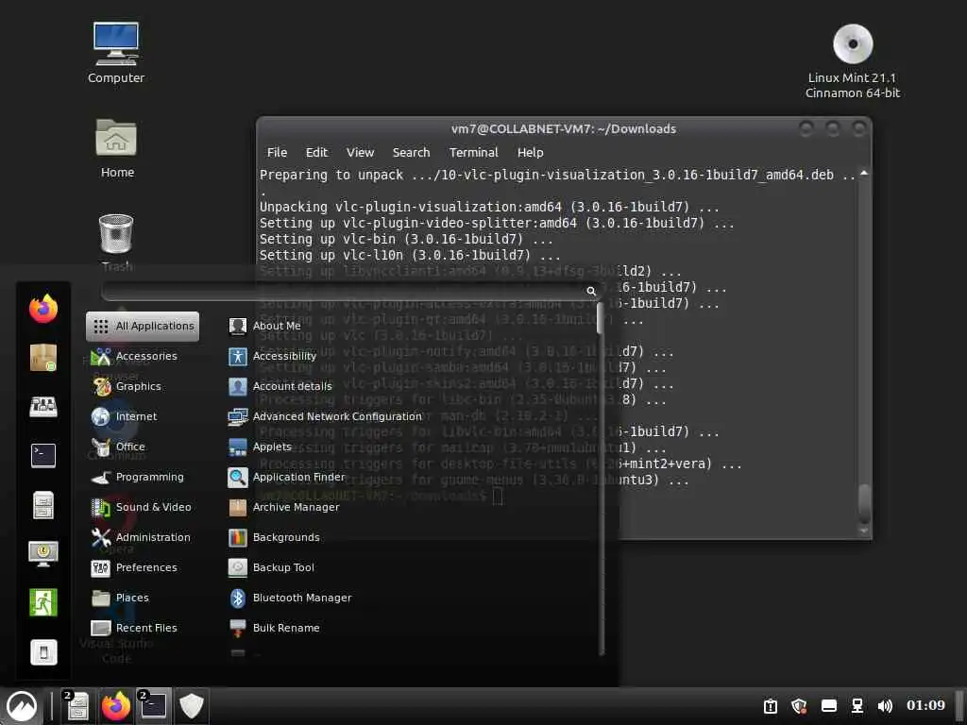Open Update Manager shield tray icon

(799, 706)
